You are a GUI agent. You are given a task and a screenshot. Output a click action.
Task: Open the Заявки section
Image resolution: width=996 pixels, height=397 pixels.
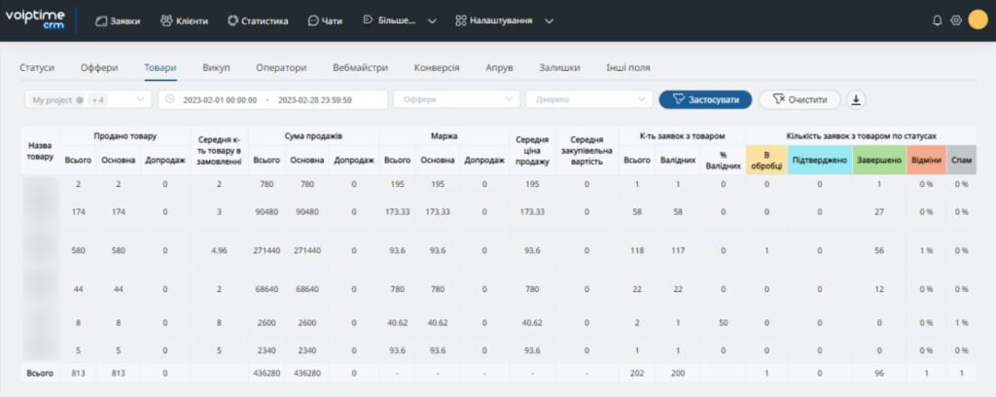tap(118, 21)
